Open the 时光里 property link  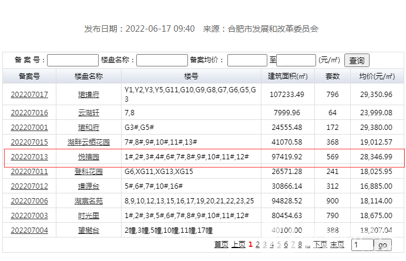[89, 216]
